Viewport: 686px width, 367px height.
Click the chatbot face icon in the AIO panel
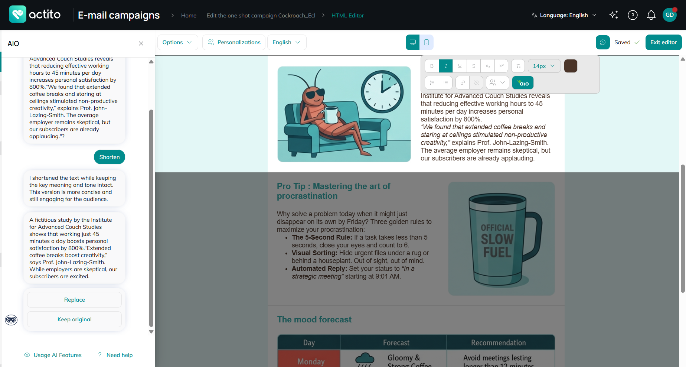(11, 319)
